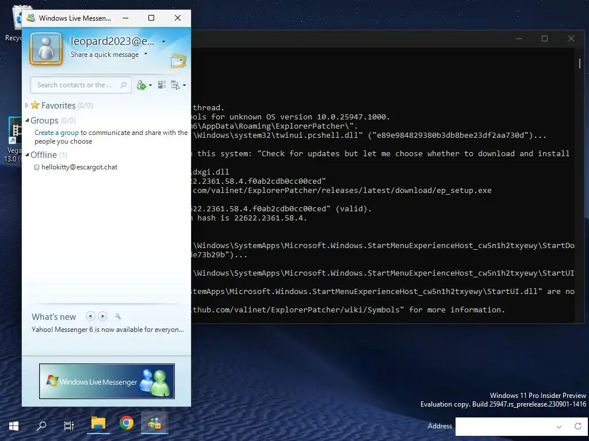Open the leopard2023 status dropdown arrow
Viewport: 589px width, 441px height.
tap(164, 41)
